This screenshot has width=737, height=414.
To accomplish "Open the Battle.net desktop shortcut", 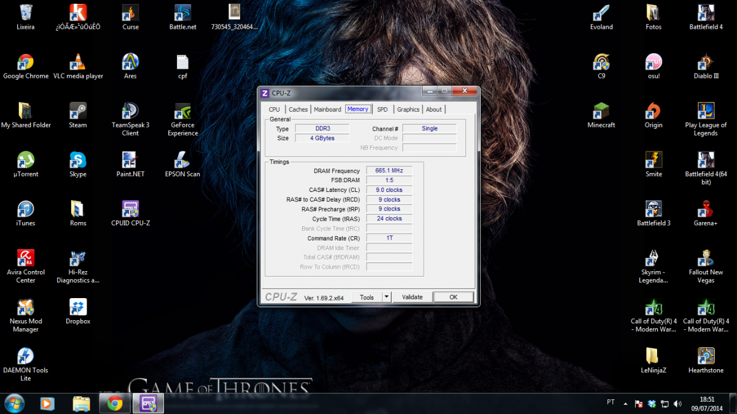I will pyautogui.click(x=182, y=17).
